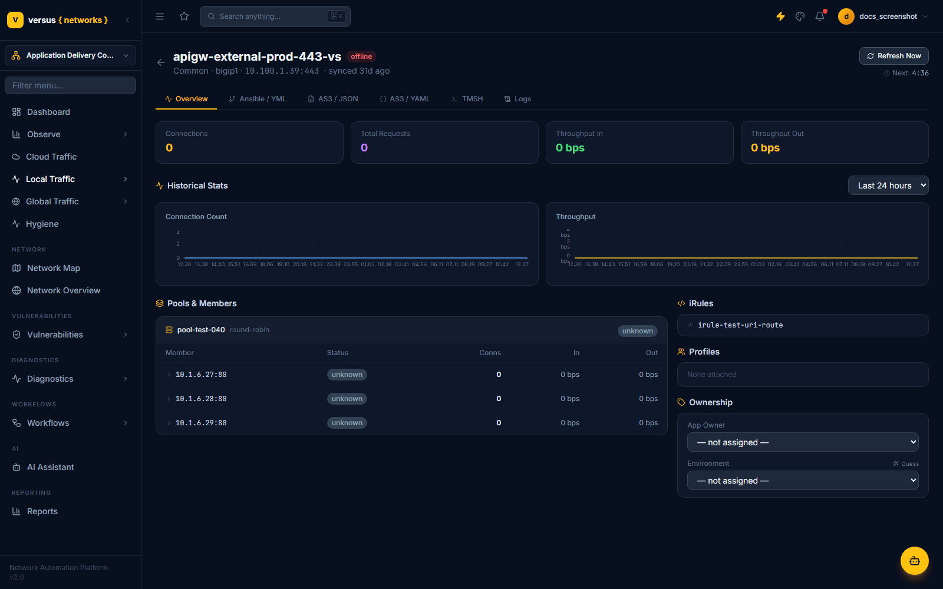
Task: Open the App Owner dropdown
Action: tap(803, 442)
